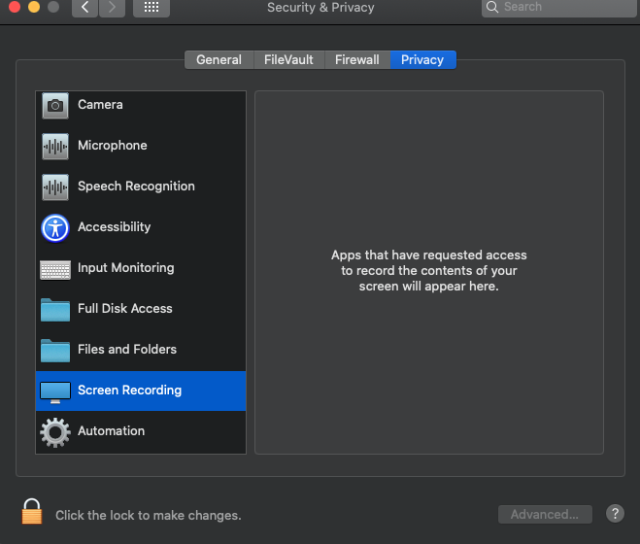This screenshot has width=640, height=544.
Task: Open the help question mark button
Action: [615, 513]
